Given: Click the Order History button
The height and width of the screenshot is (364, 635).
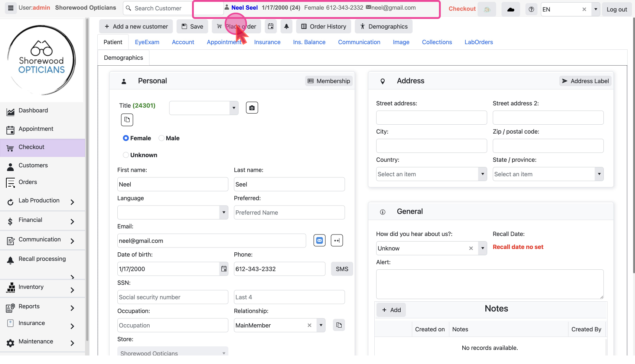Looking at the screenshot, I should coord(323,26).
